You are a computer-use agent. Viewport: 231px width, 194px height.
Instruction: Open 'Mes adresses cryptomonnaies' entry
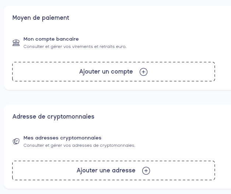(x=62, y=138)
